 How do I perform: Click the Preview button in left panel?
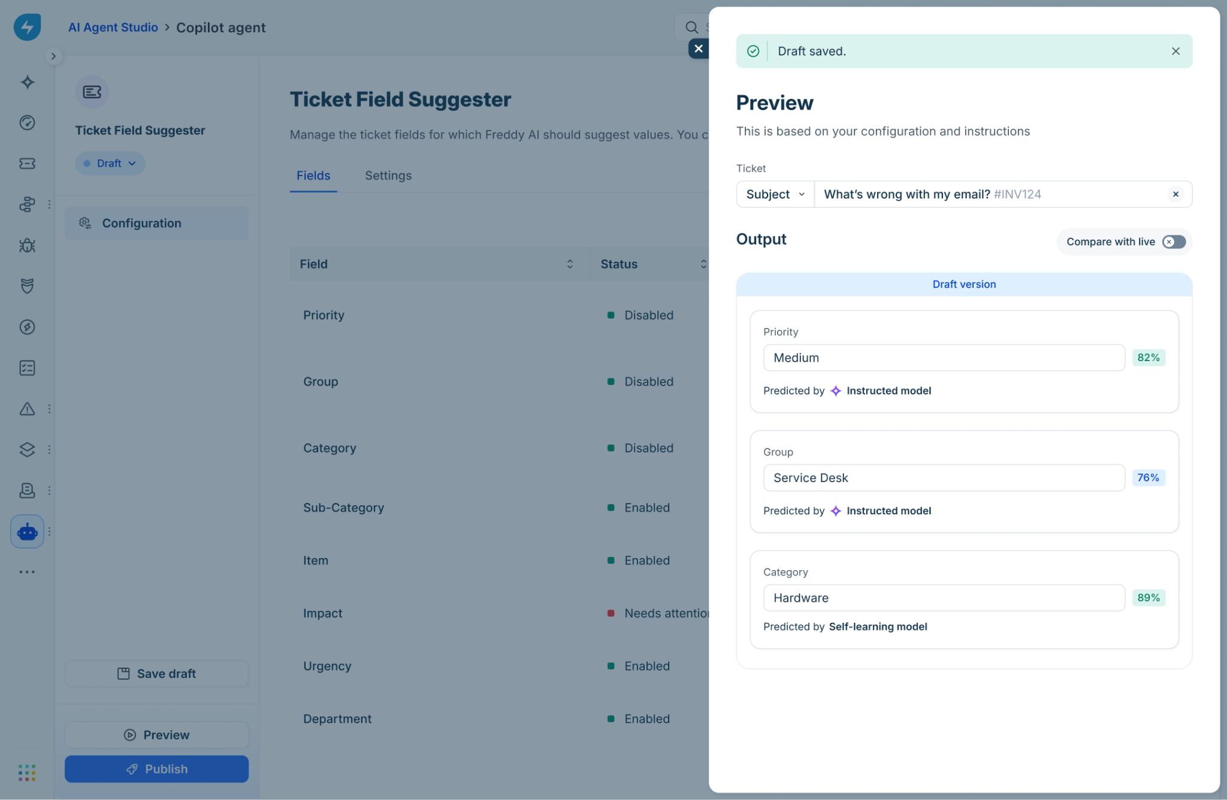click(156, 735)
